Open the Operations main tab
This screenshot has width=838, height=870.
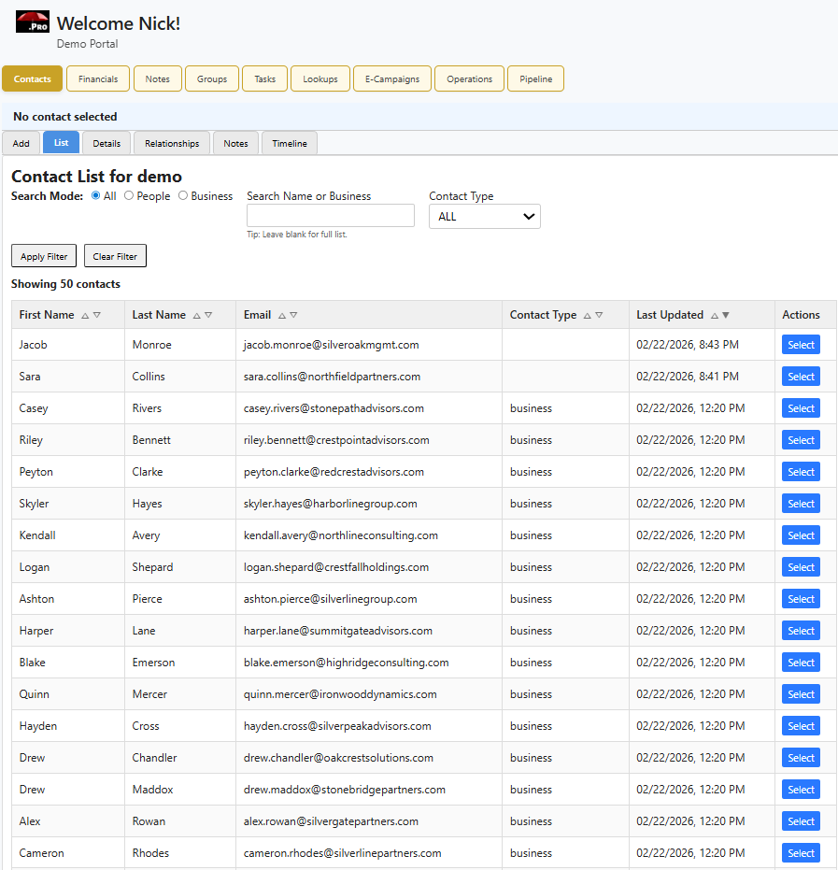(x=470, y=78)
